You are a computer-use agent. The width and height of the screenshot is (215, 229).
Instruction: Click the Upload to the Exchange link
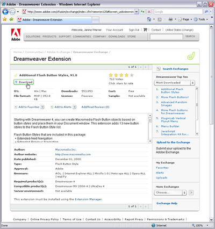tap(173, 142)
